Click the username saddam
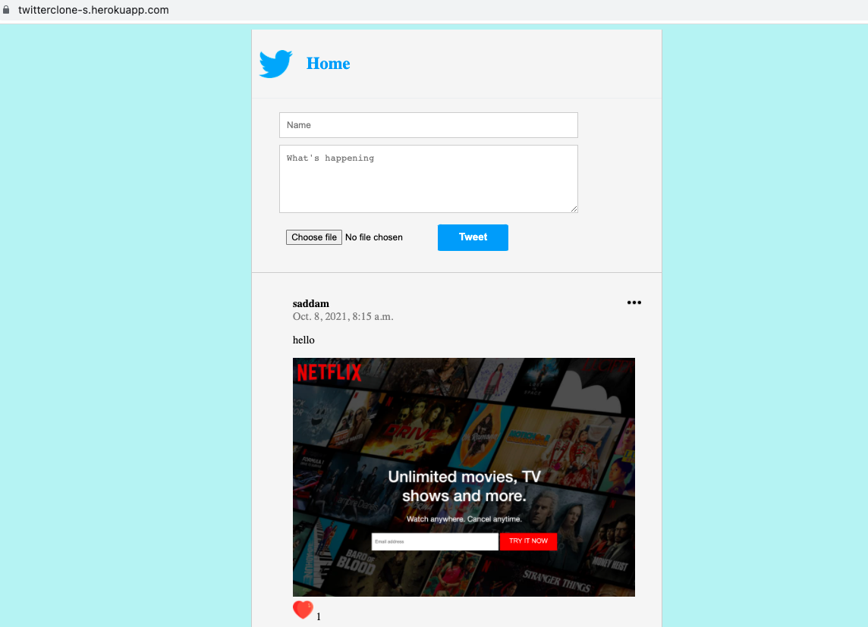This screenshot has width=868, height=627. coord(310,303)
